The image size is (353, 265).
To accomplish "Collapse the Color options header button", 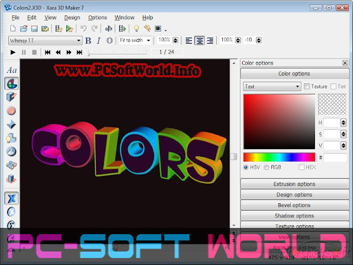I will point(295,73).
